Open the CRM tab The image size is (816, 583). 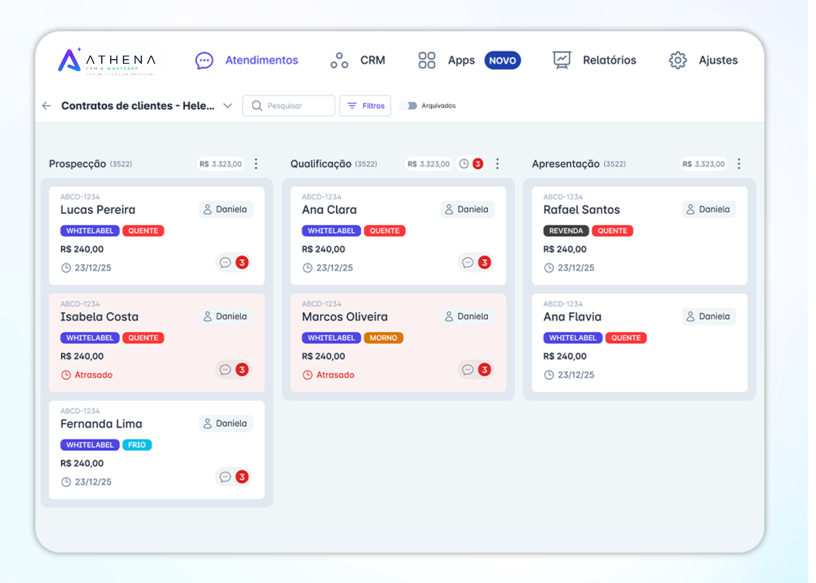(358, 60)
